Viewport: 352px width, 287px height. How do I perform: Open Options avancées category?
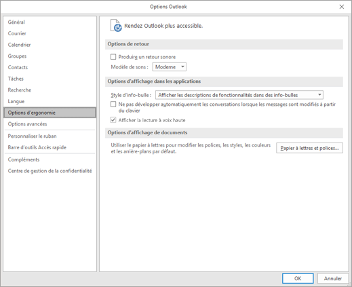coord(50,124)
